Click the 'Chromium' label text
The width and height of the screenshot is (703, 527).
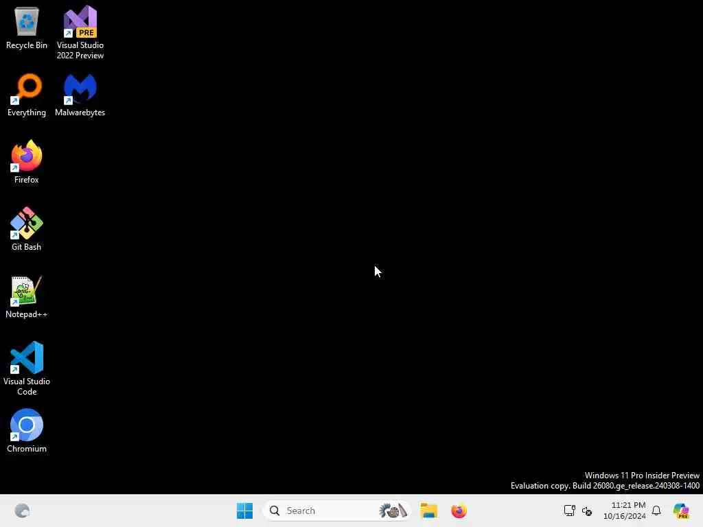pos(27,449)
